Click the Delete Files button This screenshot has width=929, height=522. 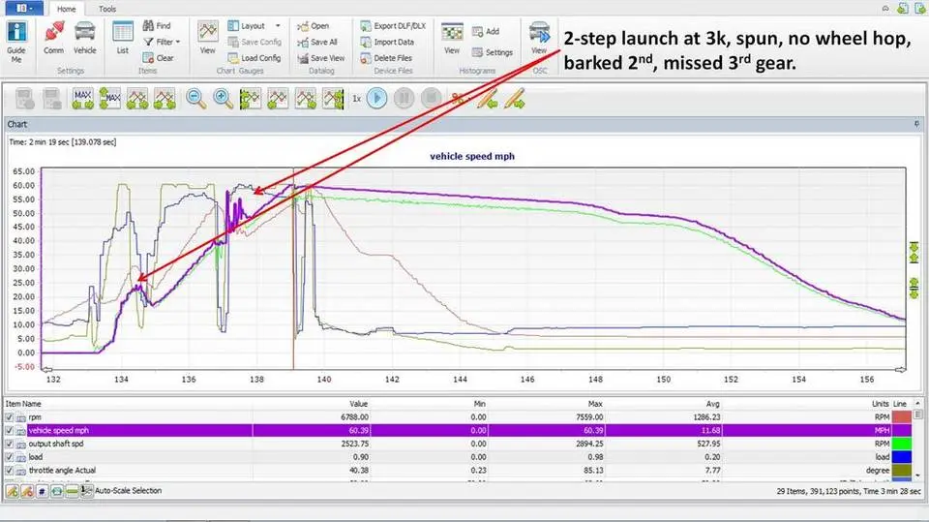pos(386,58)
